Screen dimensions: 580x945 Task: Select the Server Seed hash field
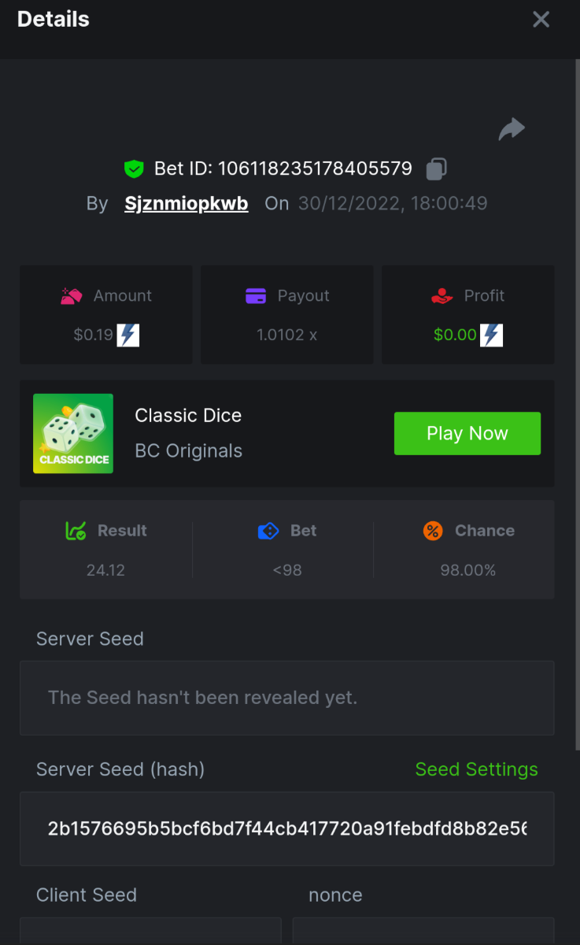click(286, 828)
